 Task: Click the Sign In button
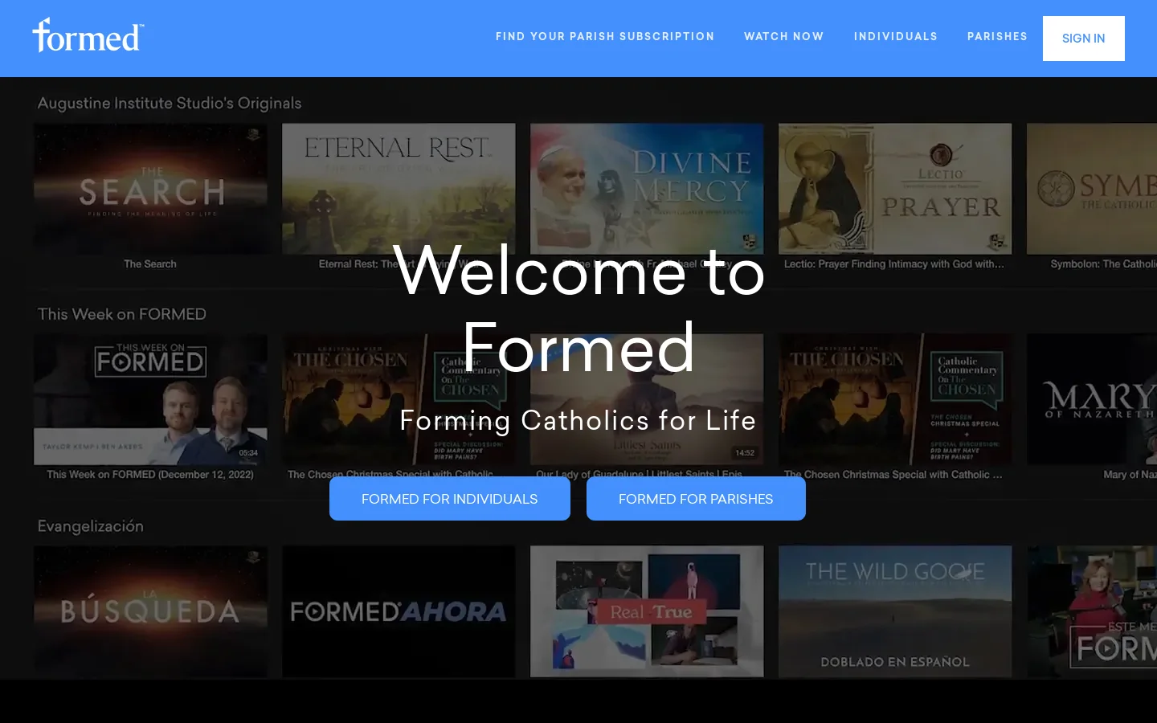(1084, 39)
